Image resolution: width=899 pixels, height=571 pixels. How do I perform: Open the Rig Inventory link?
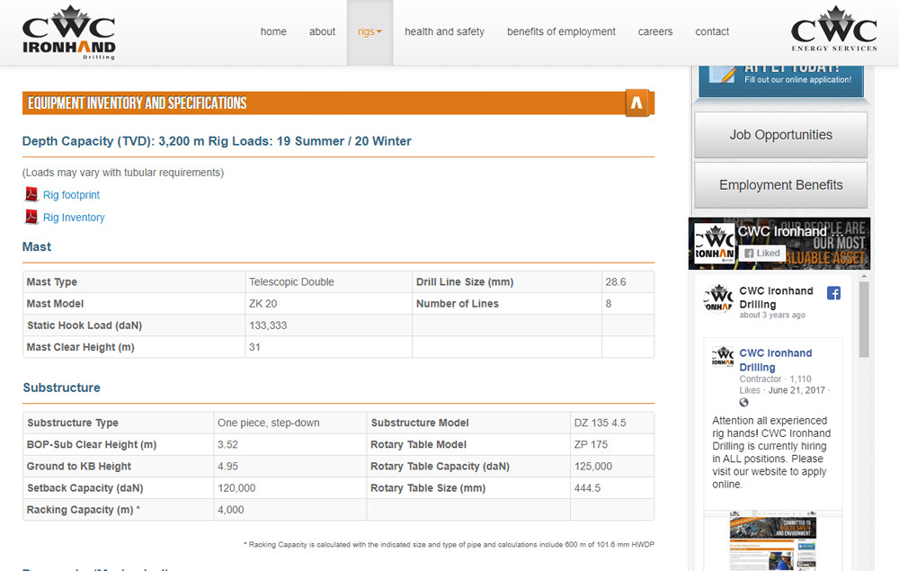point(74,218)
